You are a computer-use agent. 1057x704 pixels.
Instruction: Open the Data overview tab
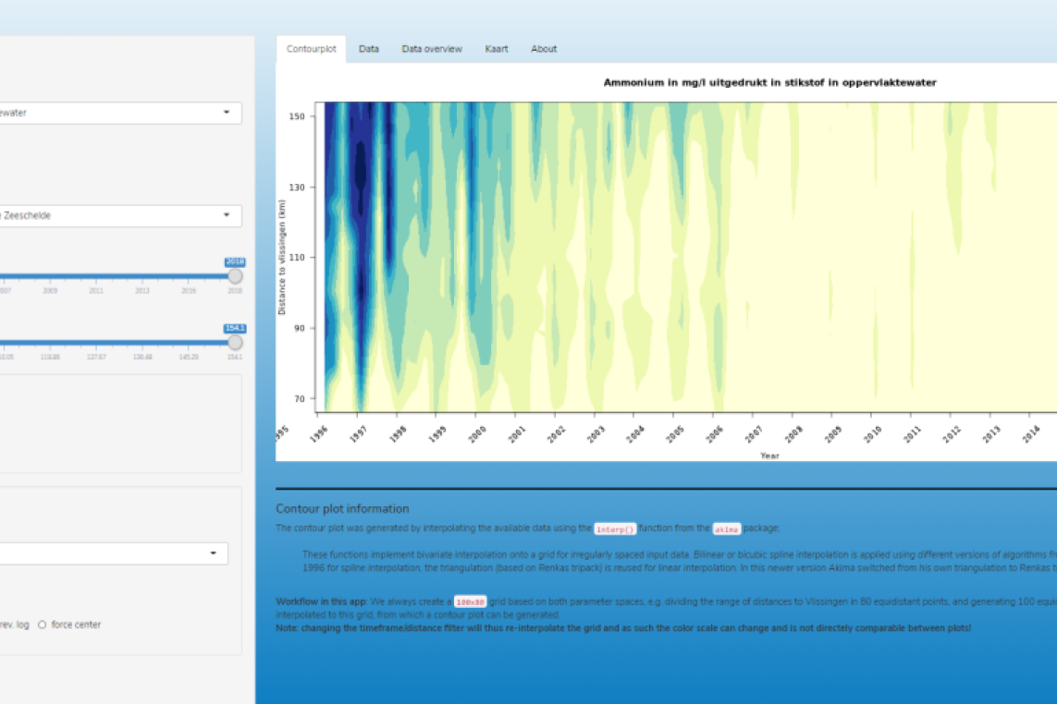(x=431, y=49)
